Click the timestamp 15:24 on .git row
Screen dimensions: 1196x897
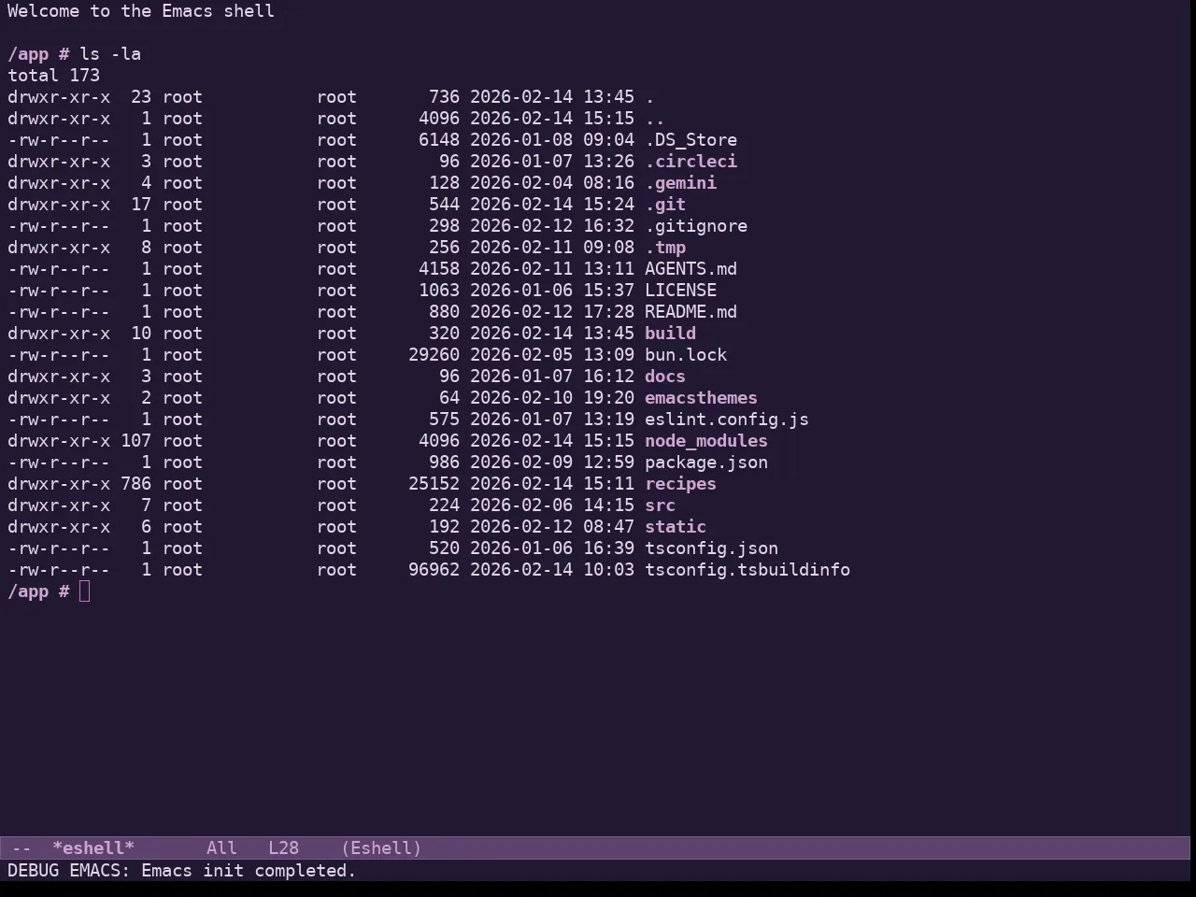click(608, 205)
